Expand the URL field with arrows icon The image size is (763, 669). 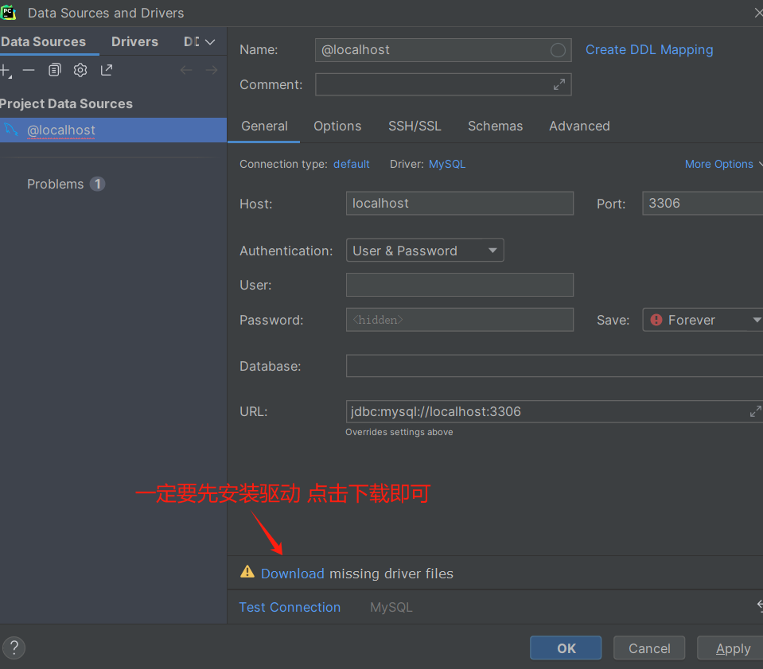coord(756,411)
